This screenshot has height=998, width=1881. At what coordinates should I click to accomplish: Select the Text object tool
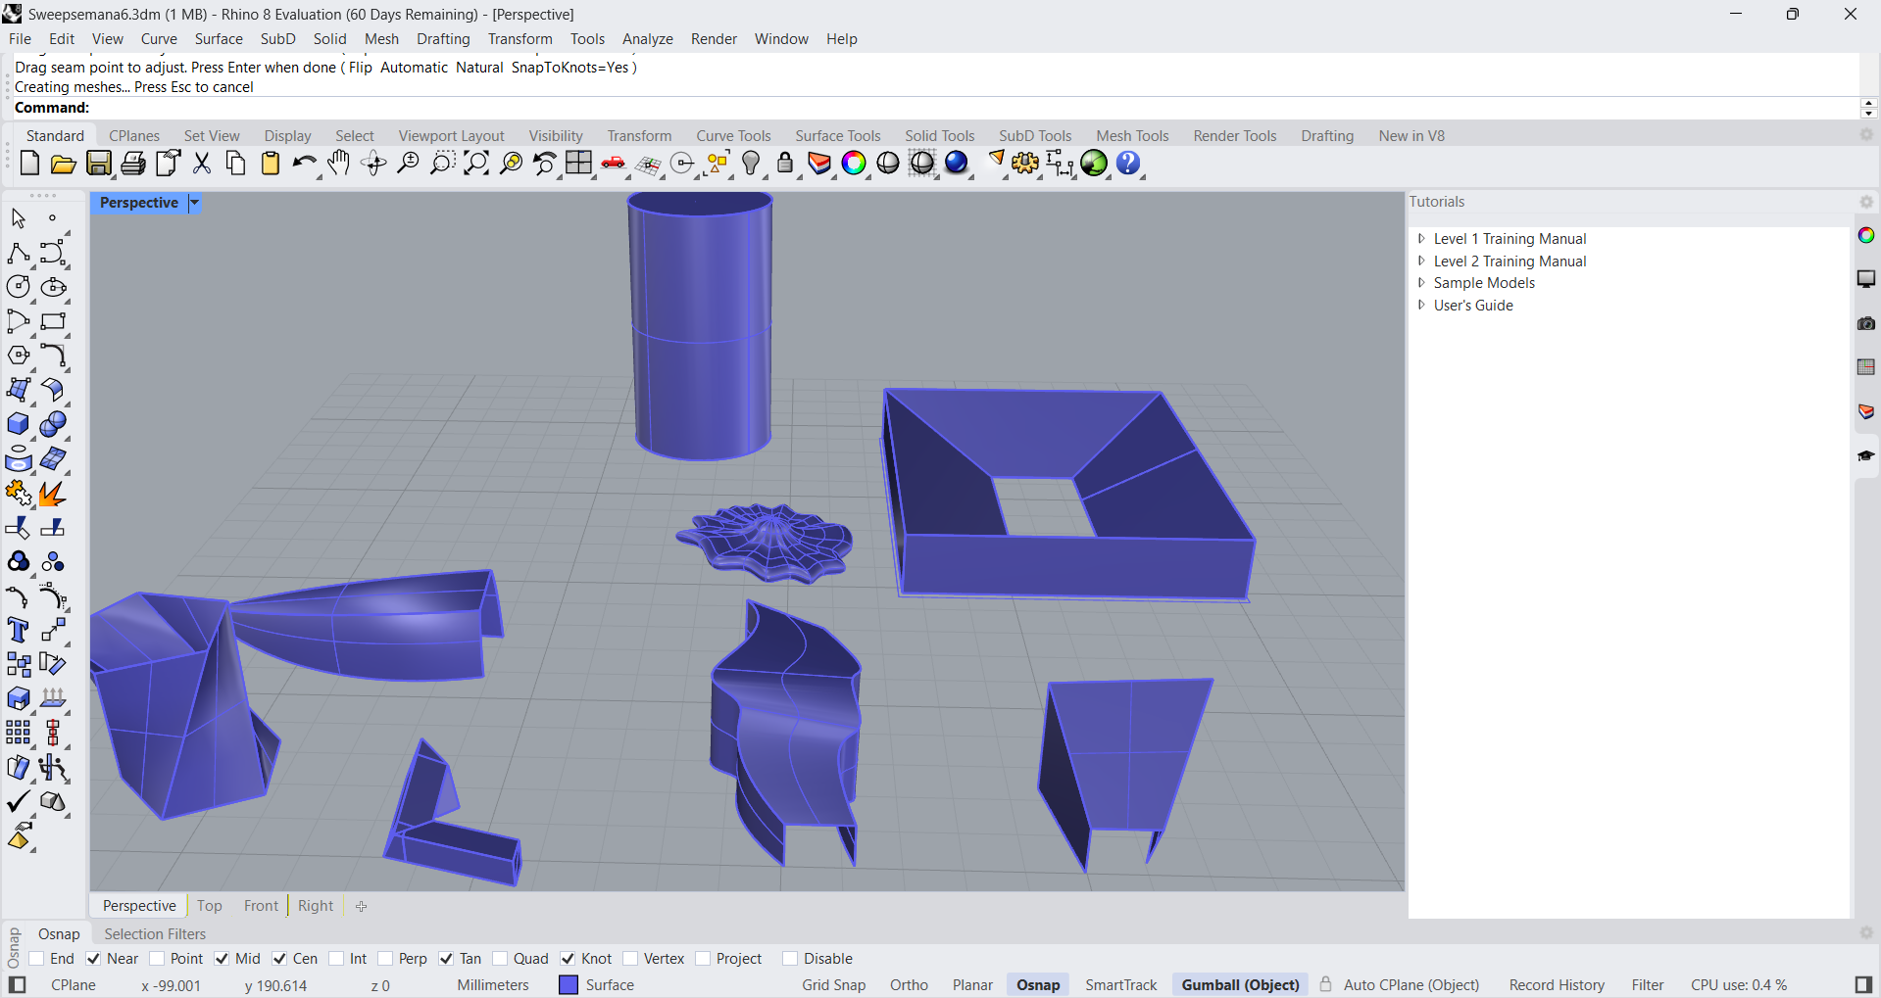18,630
